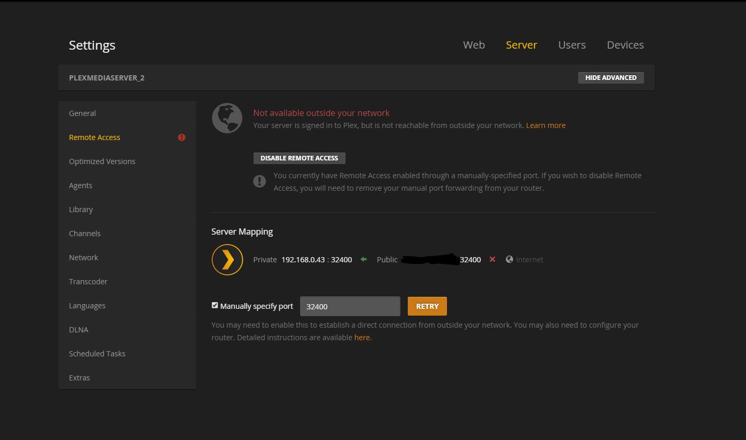746x440 pixels.
Task: Open the Users settings tab
Action: 572,45
